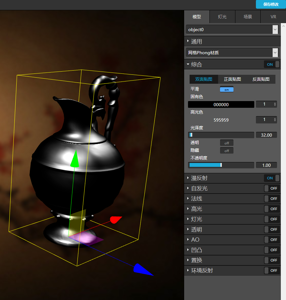Switch to the VR tab
Screen dimensions: 286x300
273,17
